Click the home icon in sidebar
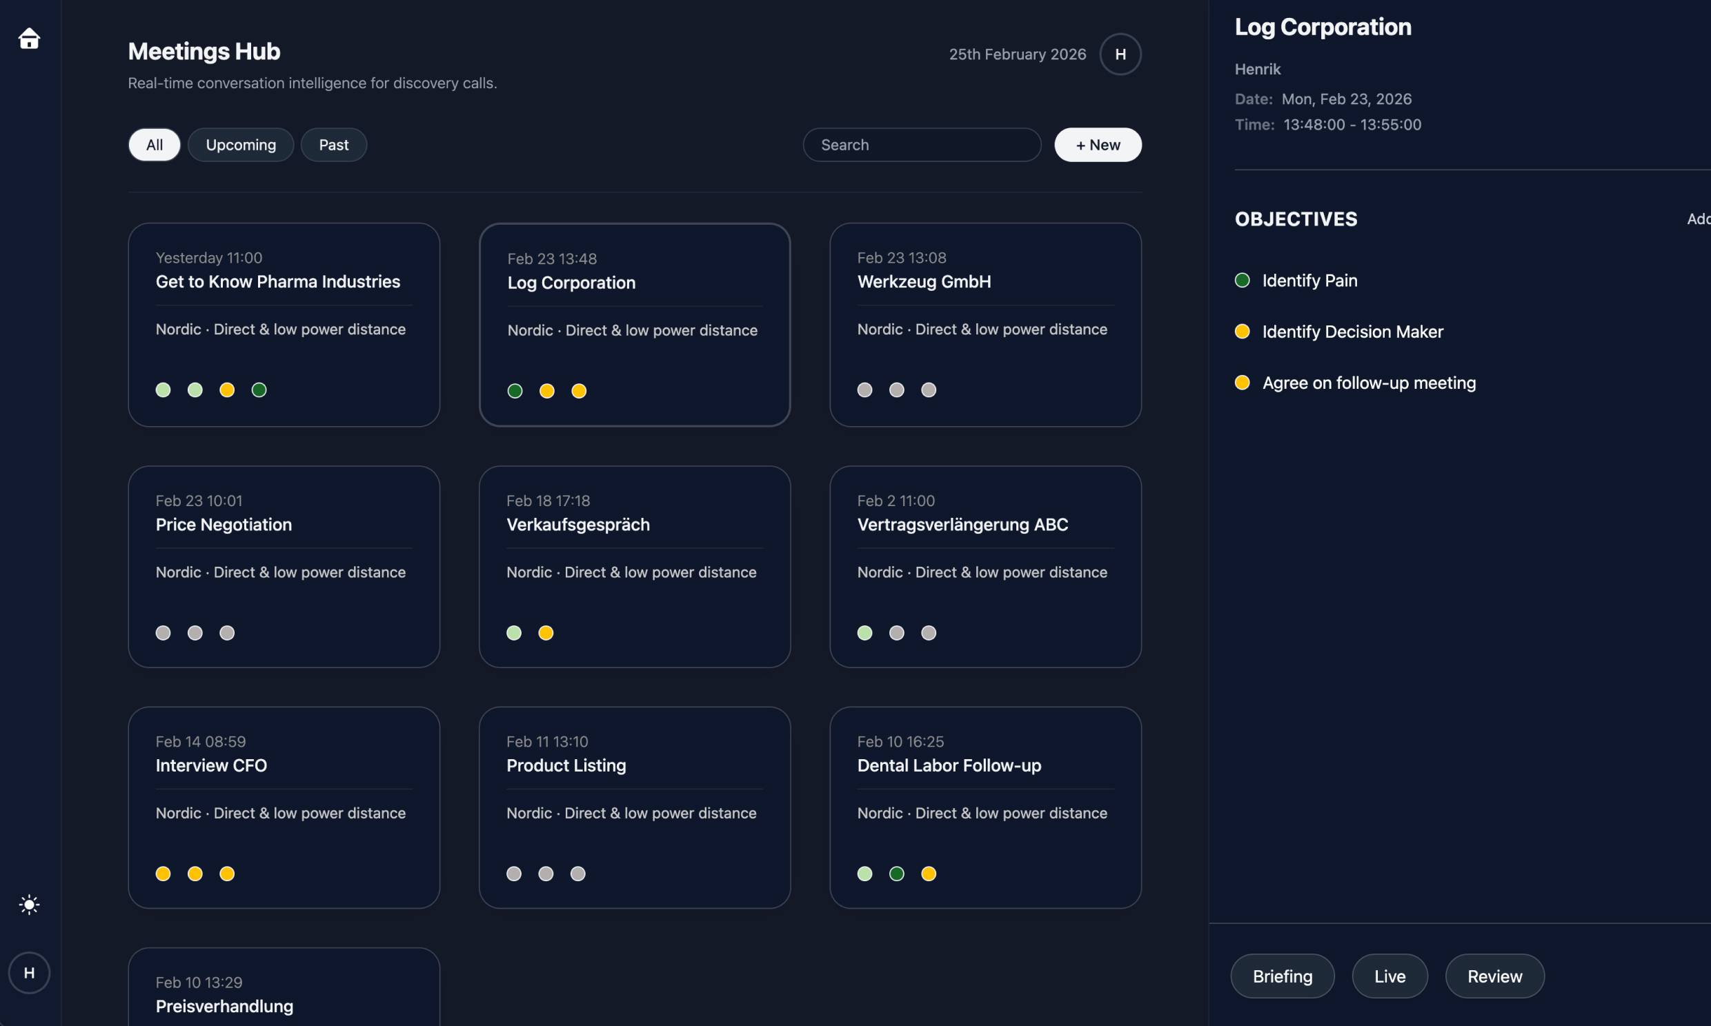Viewport: 1711px width, 1026px height. point(29,39)
